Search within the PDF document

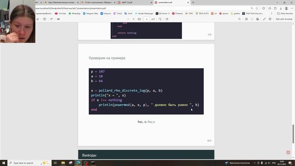pyautogui.click(x=239, y=19)
